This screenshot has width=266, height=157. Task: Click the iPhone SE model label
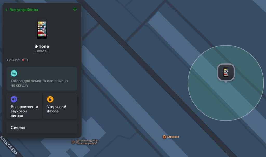click(42, 51)
